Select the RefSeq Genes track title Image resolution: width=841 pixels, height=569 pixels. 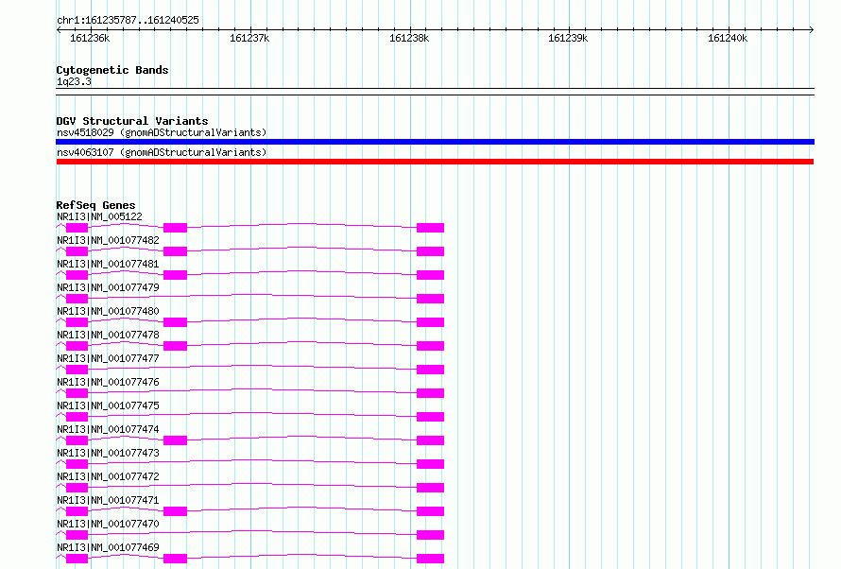pyautogui.click(x=95, y=205)
